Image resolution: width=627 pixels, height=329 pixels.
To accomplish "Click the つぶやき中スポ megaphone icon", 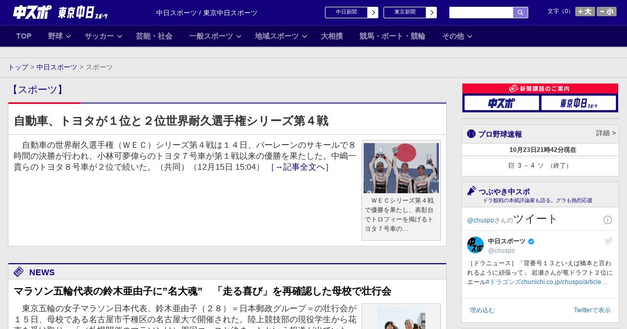I will click(472, 191).
